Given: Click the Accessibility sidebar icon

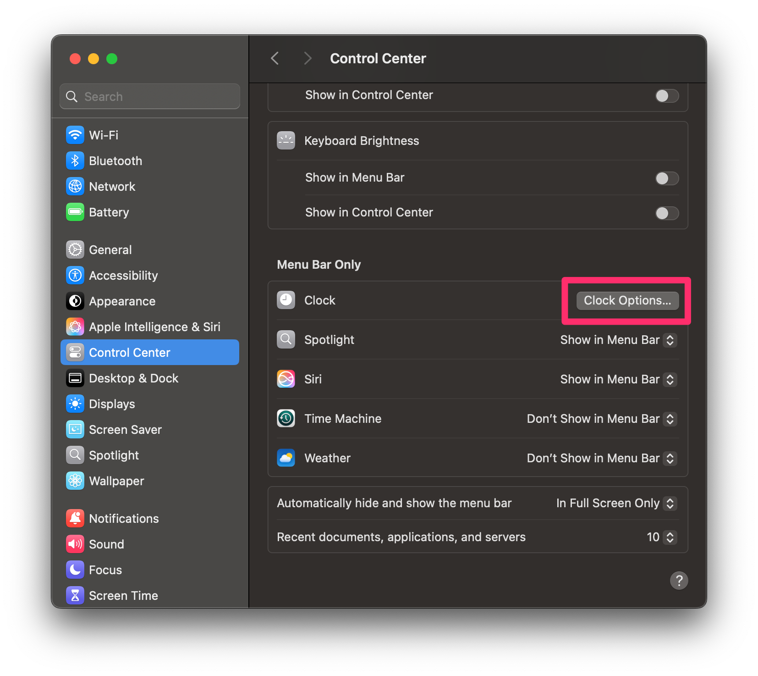Looking at the screenshot, I should pyautogui.click(x=75, y=275).
